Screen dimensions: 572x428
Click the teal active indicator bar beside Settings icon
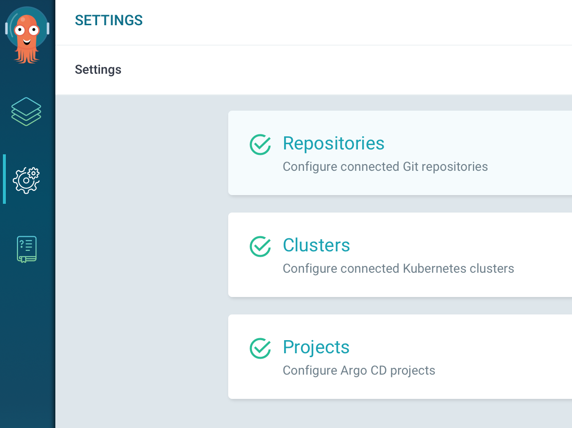4,179
